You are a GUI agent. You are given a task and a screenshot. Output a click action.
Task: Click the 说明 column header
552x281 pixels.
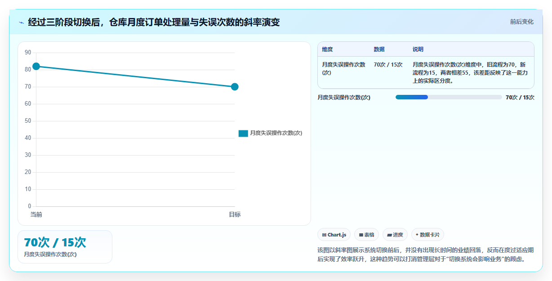pyautogui.click(x=418, y=49)
